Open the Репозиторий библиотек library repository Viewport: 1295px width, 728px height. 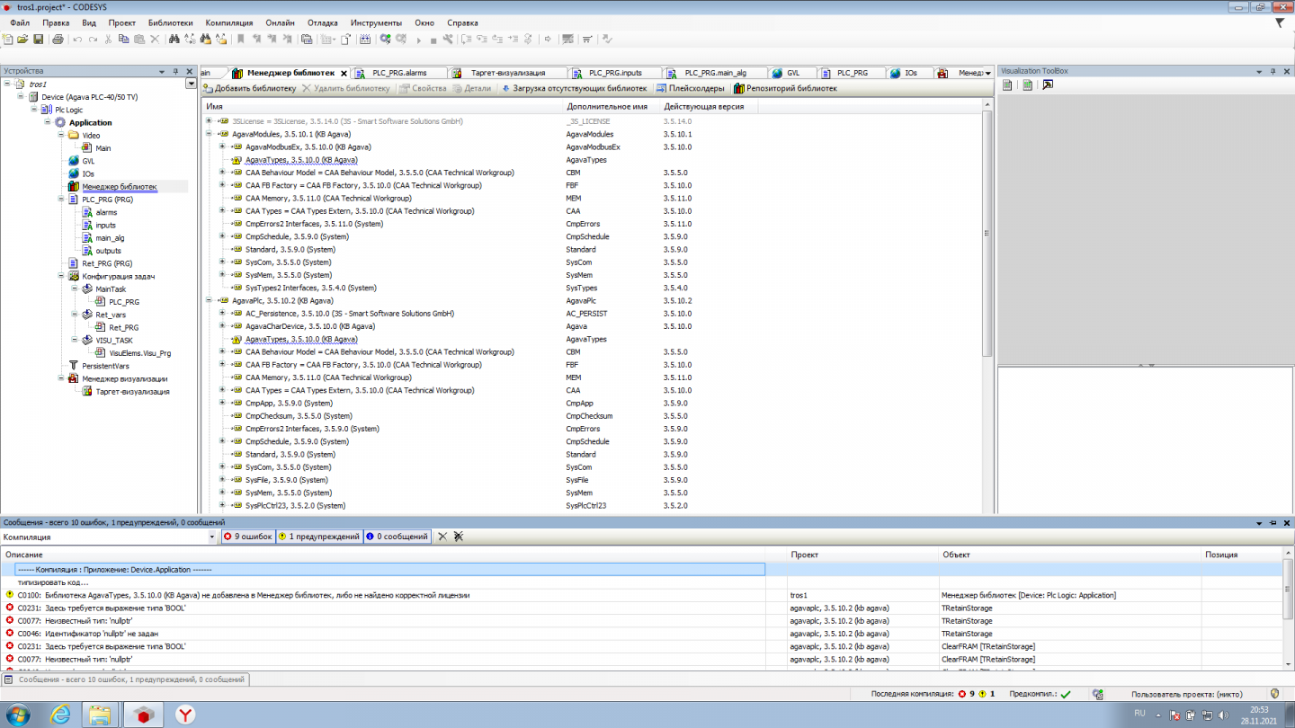coord(785,88)
